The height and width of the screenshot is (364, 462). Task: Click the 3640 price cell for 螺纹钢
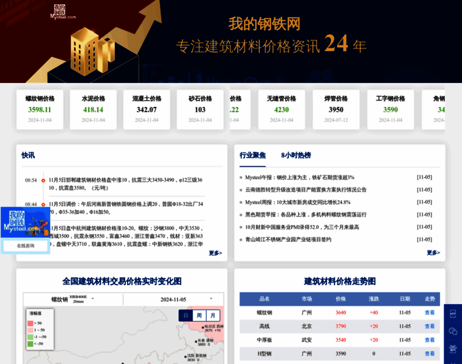(340, 312)
